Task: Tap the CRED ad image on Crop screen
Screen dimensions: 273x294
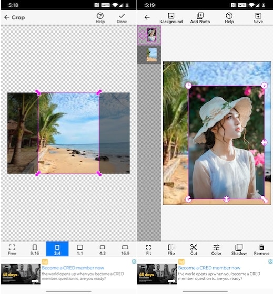Action: 21,274
